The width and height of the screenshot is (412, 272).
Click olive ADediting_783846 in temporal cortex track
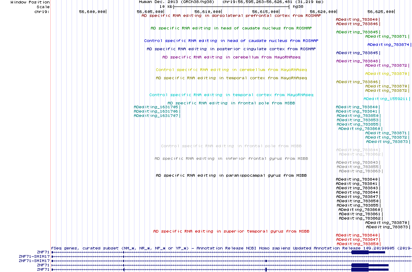(x=358, y=82)
